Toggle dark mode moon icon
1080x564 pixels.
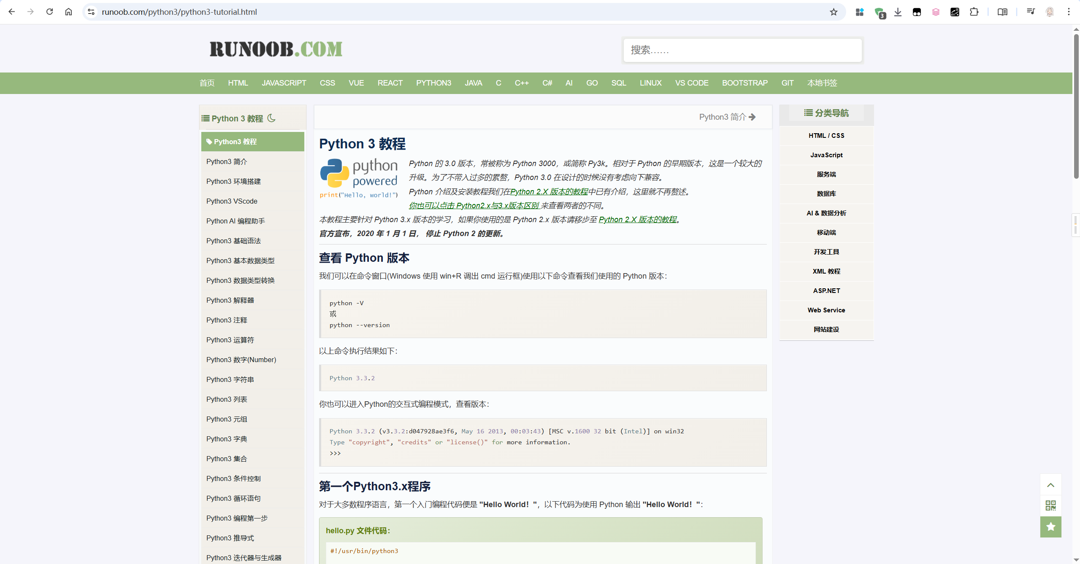[271, 118]
